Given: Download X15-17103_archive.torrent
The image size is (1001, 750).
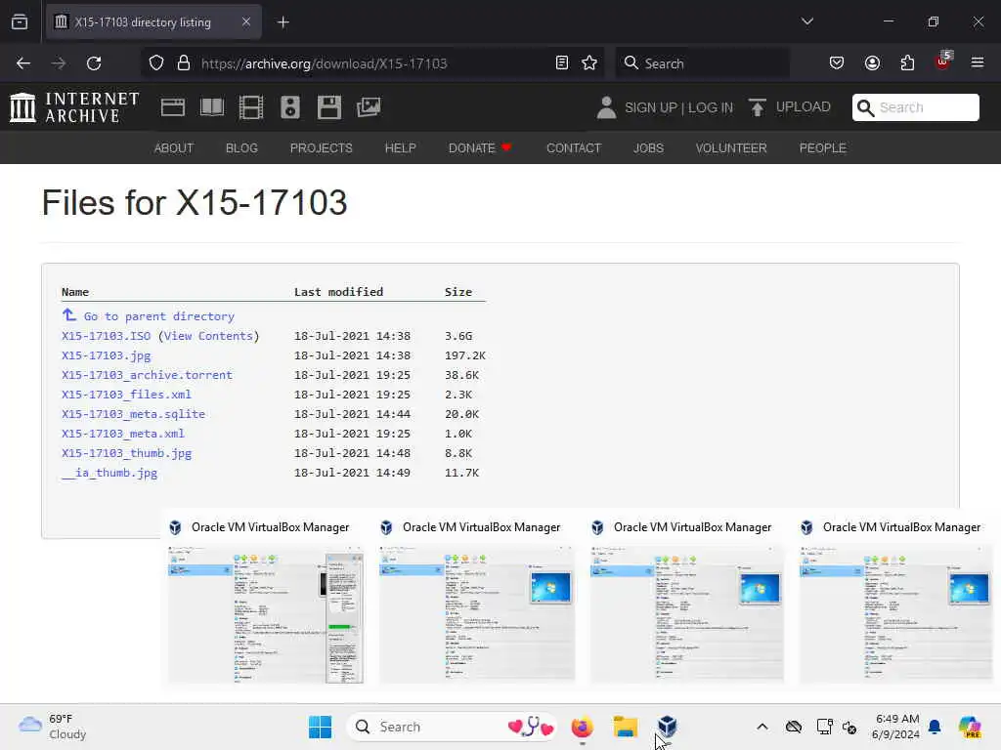Looking at the screenshot, I should pos(147,375).
